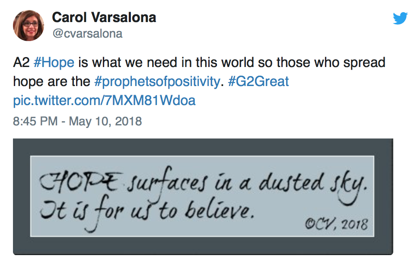Open the #prophetsofpositivity hashtag

[x=157, y=82]
